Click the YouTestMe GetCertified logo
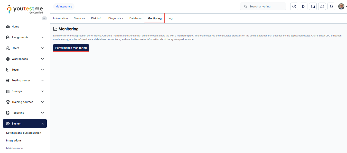The image size is (347, 153). click(x=25, y=9)
